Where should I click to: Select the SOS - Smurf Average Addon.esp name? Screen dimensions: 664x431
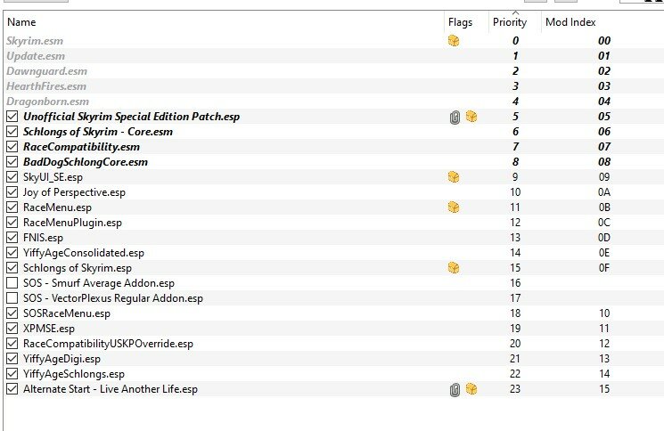tap(99, 283)
